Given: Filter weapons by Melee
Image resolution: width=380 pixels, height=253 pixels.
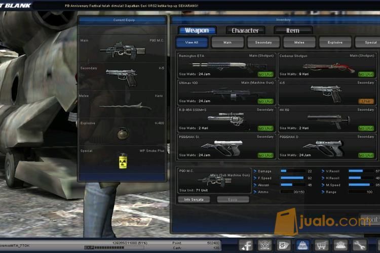Looking at the screenshot, I should point(299,43).
